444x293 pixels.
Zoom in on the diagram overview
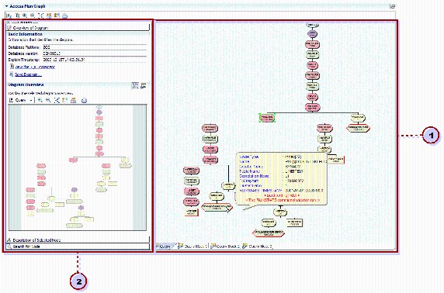(40, 101)
